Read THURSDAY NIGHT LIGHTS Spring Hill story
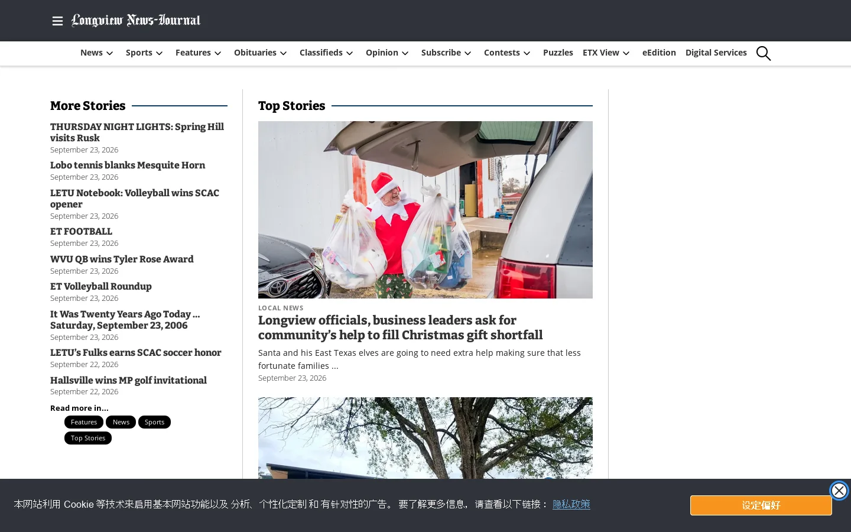 pyautogui.click(x=137, y=132)
